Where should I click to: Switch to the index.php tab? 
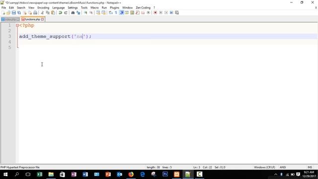pyautogui.click(x=10, y=19)
